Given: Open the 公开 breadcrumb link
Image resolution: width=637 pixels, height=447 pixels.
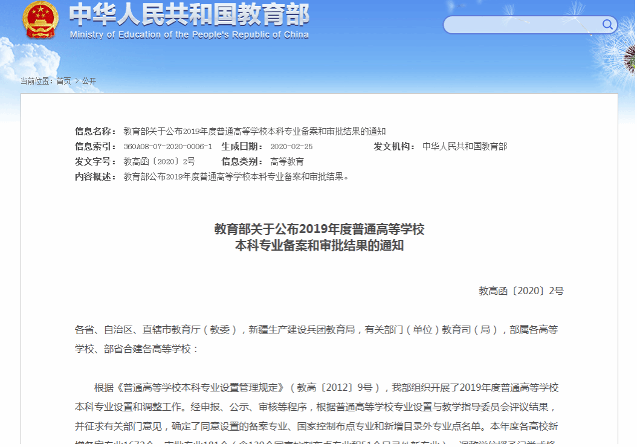Looking at the screenshot, I should tap(89, 81).
